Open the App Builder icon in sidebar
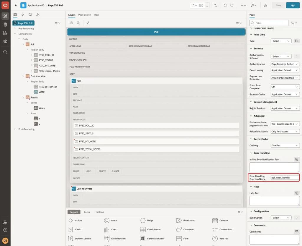This screenshot has width=302, height=246. point(5,16)
